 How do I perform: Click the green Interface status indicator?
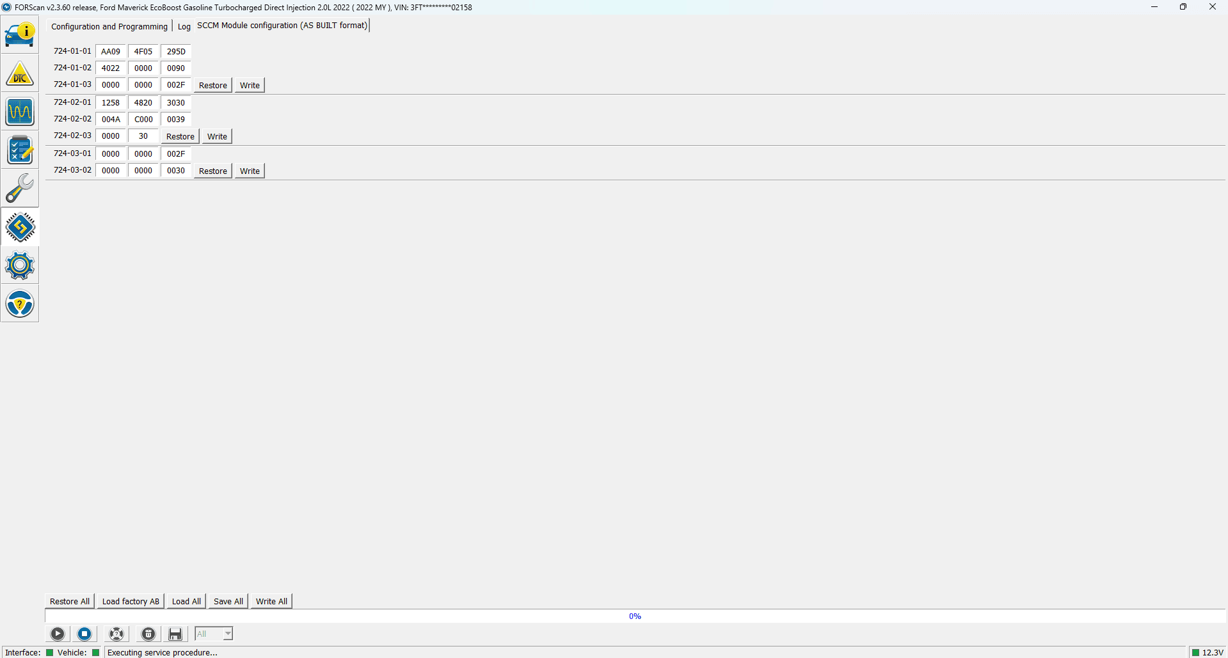tap(49, 652)
